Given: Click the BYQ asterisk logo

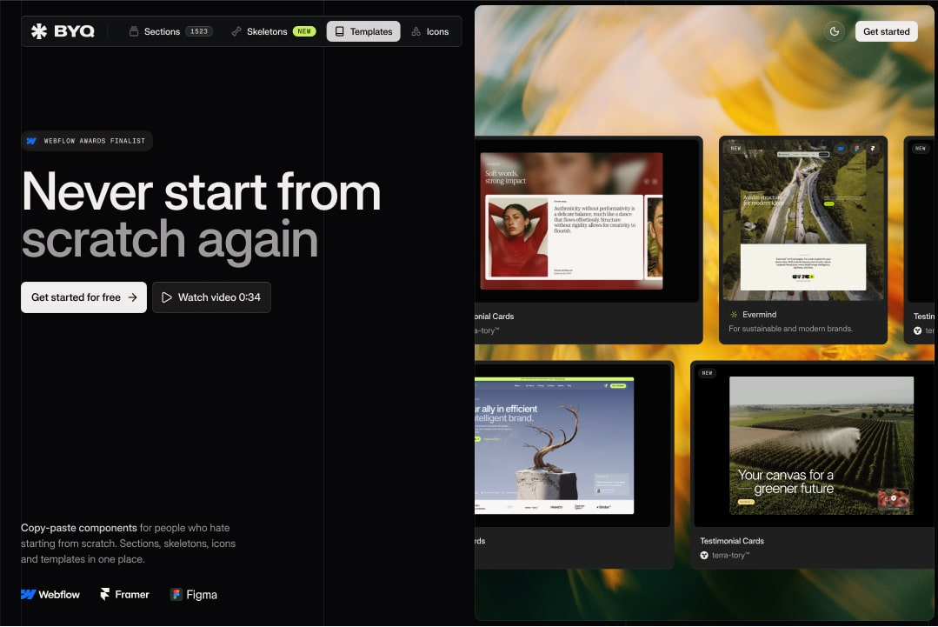Looking at the screenshot, I should (38, 31).
